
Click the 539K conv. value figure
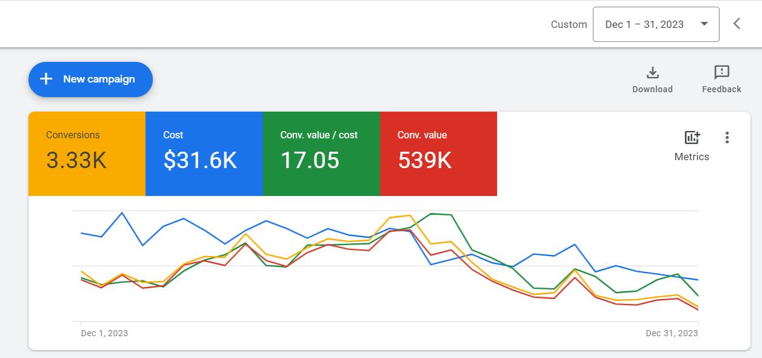coord(425,160)
